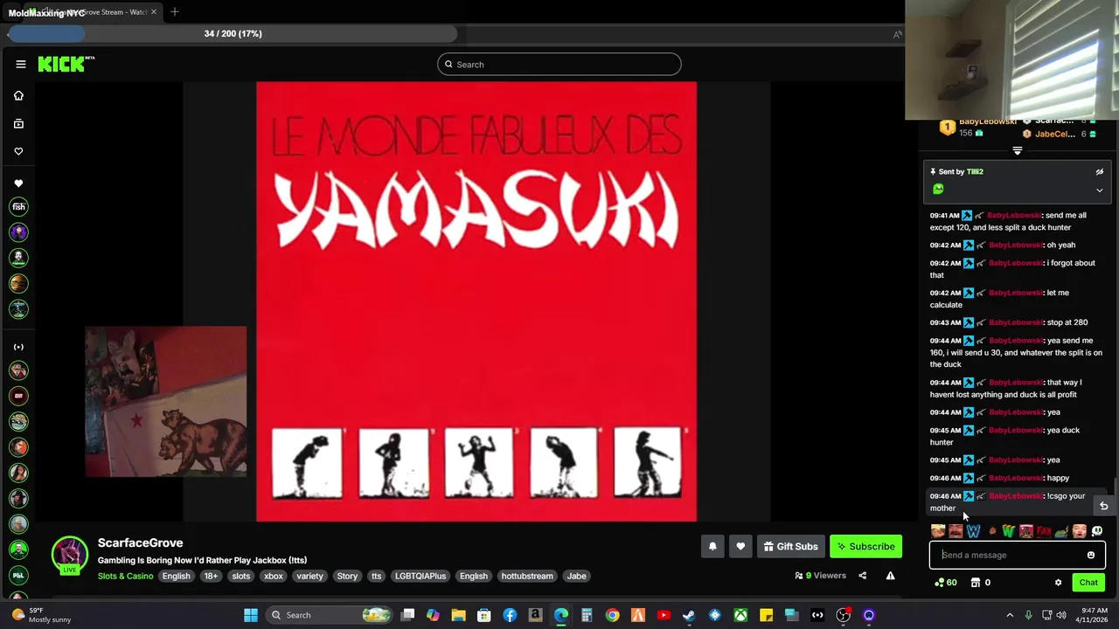Open File Explorer from the taskbar
Viewport: 1119px width, 629px height.
click(458, 615)
